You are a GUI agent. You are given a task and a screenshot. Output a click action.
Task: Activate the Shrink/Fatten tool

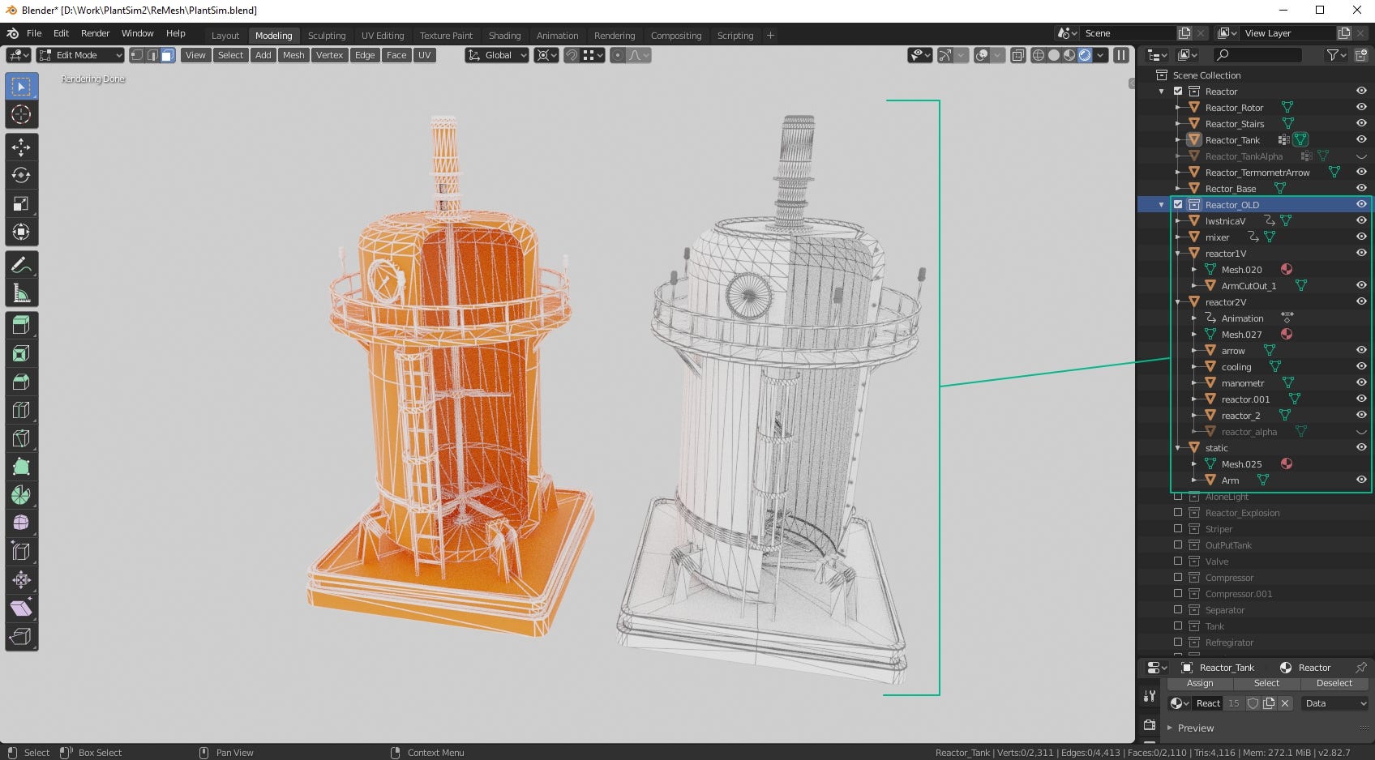pos(21,580)
